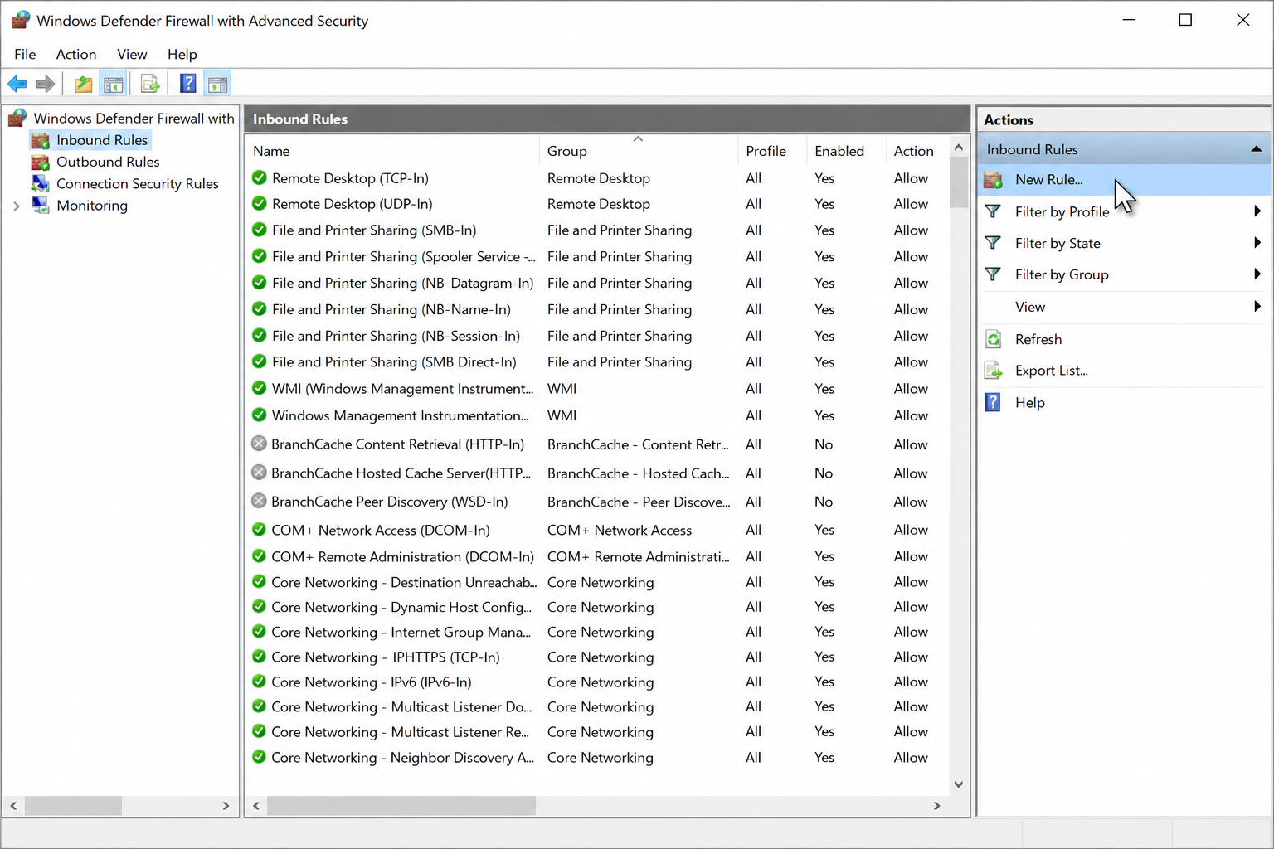Viewport: 1274px width, 849px height.
Task: Click the green Refresh icon
Action: pyautogui.click(x=993, y=339)
